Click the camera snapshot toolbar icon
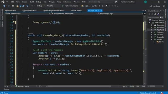Viewport: 168px width, 94px height. 87,6
